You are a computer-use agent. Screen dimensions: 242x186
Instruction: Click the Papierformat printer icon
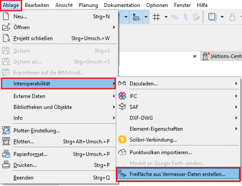(6, 154)
